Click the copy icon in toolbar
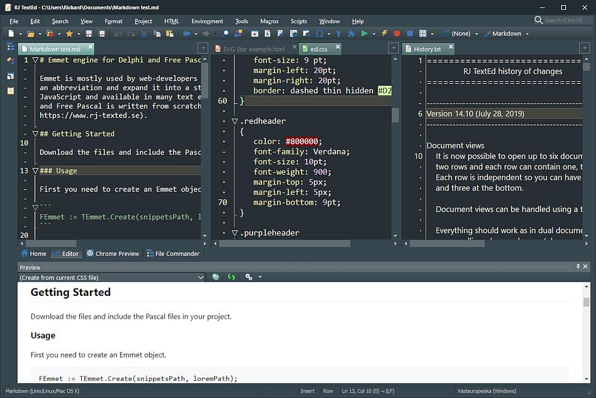The width and height of the screenshot is (596, 398). coord(156,34)
